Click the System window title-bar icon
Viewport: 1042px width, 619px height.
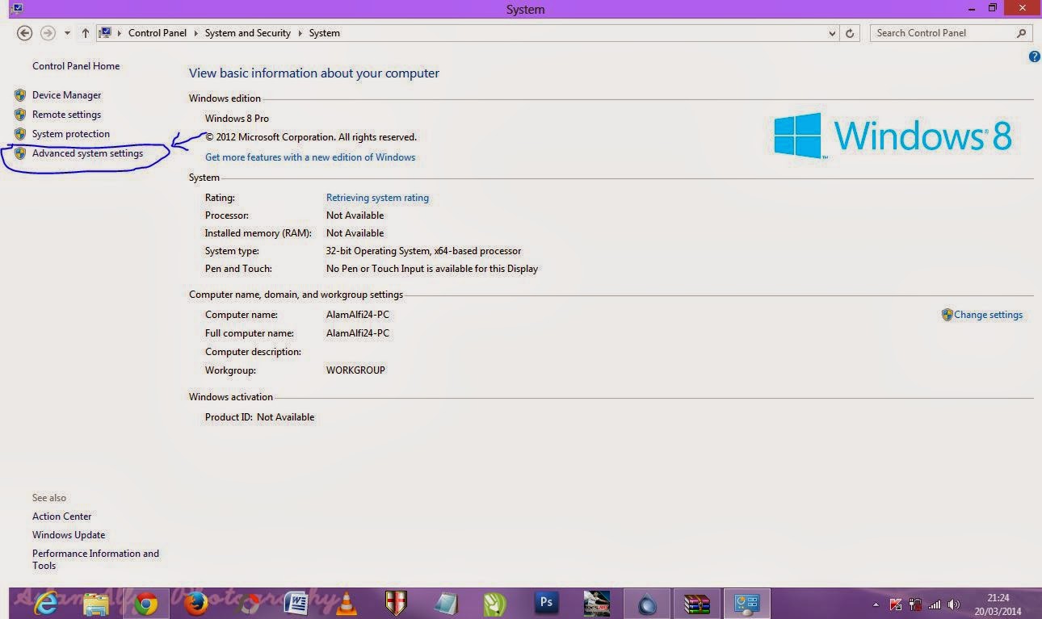click(17, 9)
